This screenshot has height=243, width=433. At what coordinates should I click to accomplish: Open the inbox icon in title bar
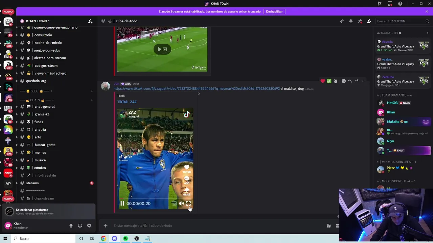click(x=390, y=4)
